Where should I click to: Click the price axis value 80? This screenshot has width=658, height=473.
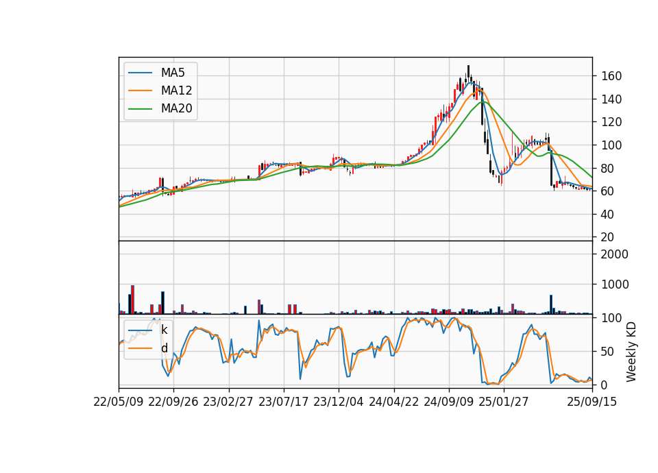608,169
